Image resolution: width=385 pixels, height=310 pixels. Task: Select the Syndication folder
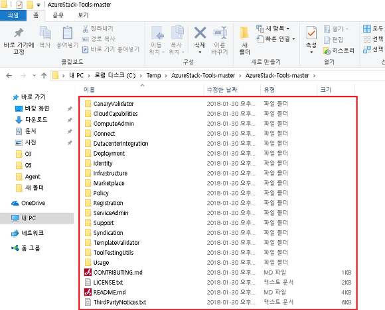pos(108,233)
